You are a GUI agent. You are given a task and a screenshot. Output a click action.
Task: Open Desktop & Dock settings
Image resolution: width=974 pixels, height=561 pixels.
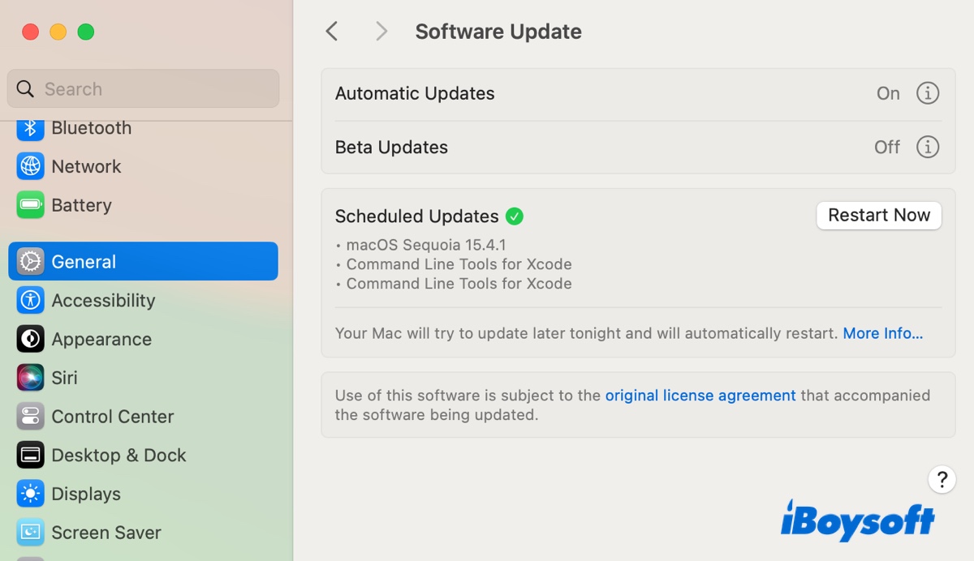118,455
